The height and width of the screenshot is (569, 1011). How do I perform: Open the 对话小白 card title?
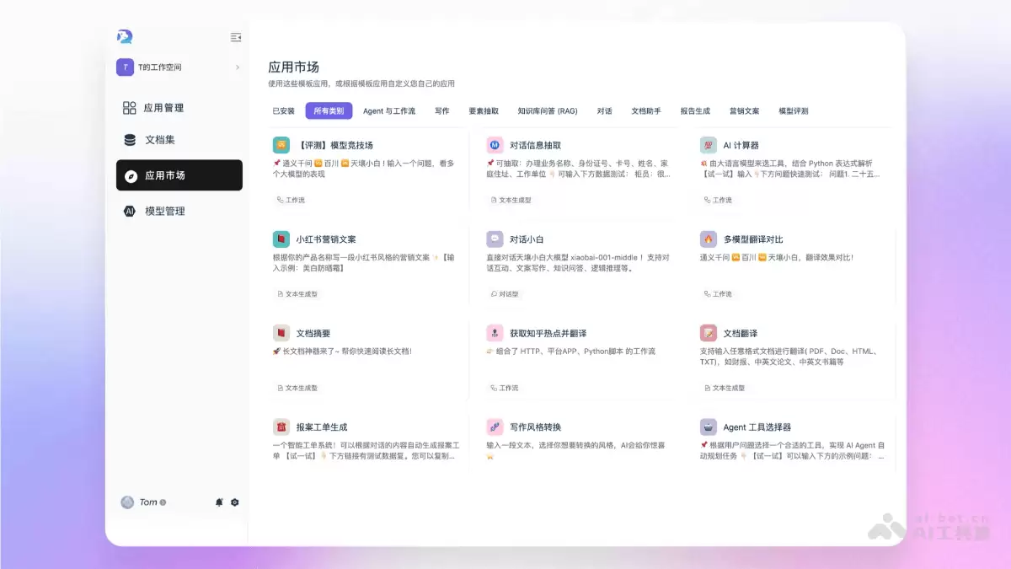(527, 239)
